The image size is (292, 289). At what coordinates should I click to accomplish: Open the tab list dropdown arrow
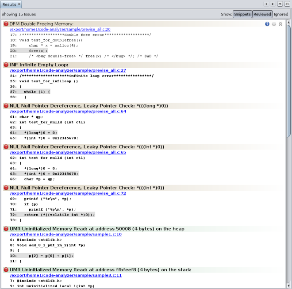[280, 4]
